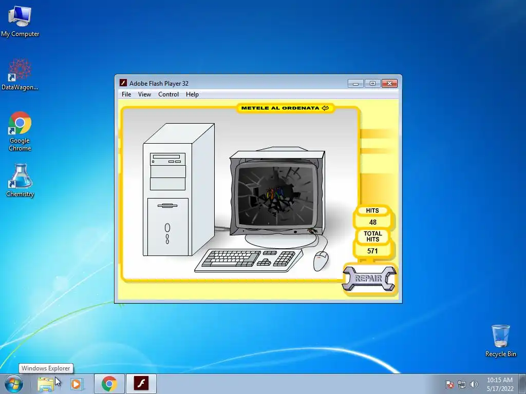
Task: Click the Show desktop strip
Action: tap(522, 384)
